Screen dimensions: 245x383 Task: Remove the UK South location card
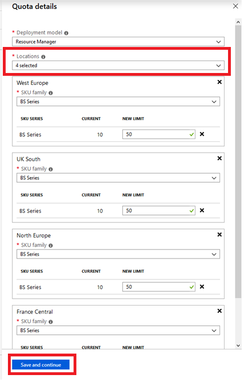point(220,158)
